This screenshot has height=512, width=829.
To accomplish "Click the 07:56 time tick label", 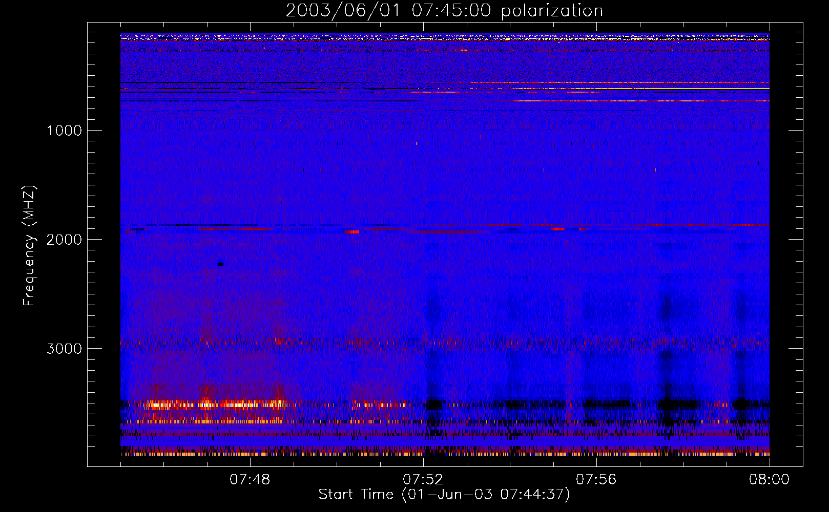I will pos(596,480).
